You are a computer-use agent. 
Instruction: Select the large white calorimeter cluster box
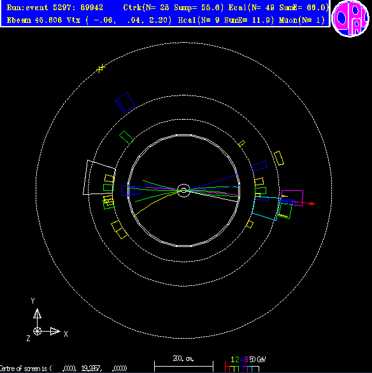99,178
